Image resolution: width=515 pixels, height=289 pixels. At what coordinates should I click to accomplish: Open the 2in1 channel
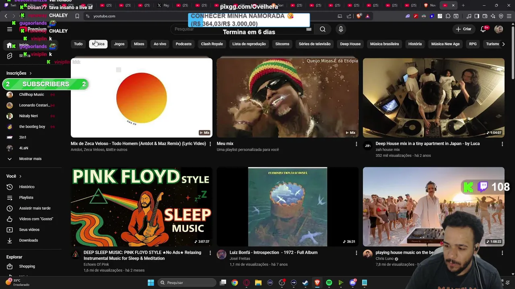pos(23,137)
